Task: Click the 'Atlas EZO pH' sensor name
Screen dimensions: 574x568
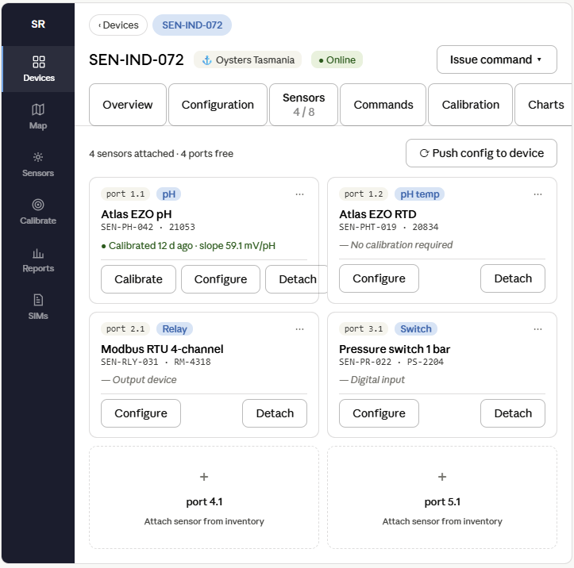Action: pos(137,214)
